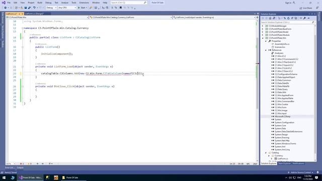Expand the C3.PointOfSale.Module project node
Screen dimensions: 322x181
[263, 35]
